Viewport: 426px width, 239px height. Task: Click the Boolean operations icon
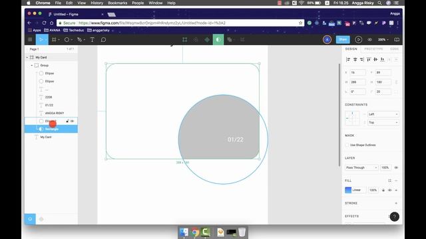point(230,40)
